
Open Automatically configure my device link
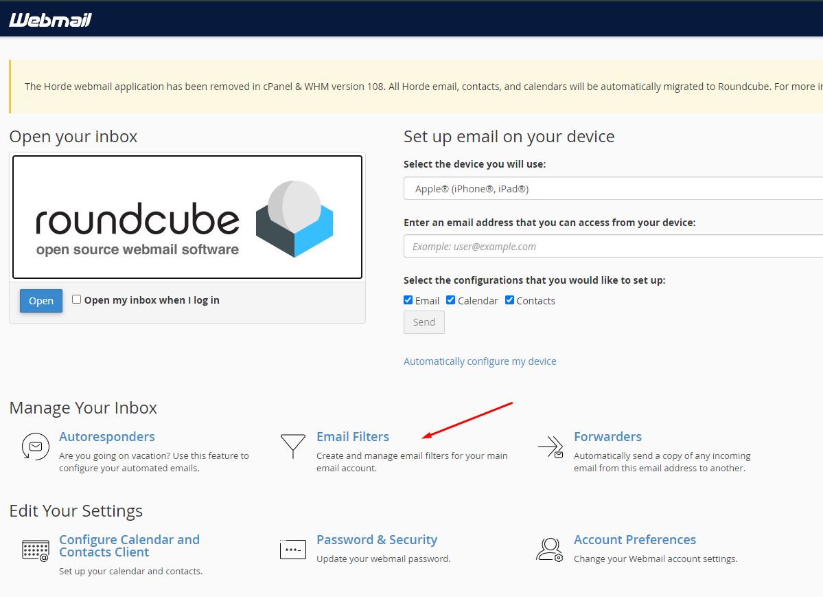pos(480,361)
